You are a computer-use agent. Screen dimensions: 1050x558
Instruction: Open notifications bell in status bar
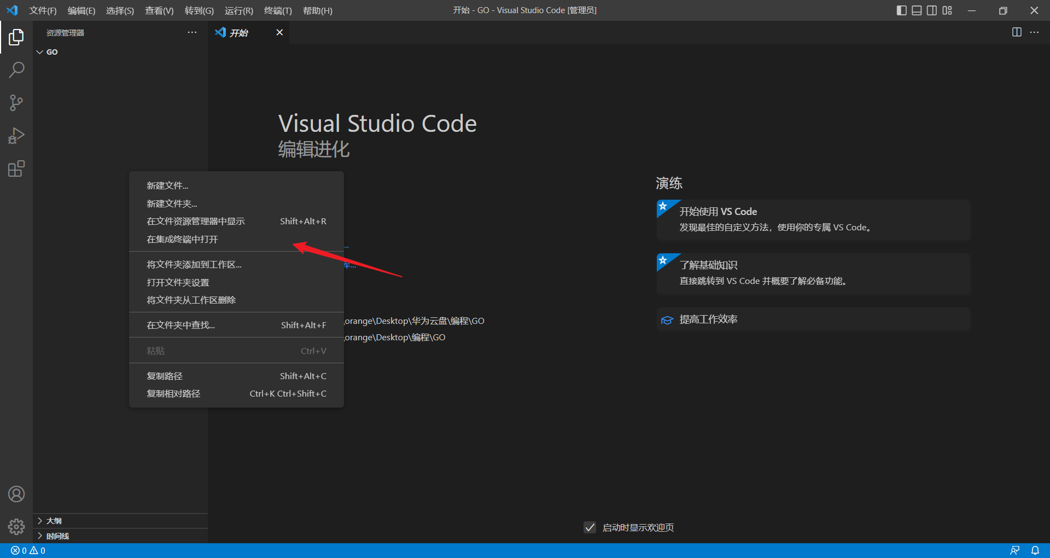click(1035, 550)
